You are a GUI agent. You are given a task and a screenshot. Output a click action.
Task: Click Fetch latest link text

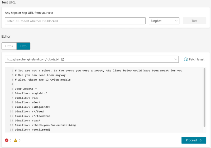tap(196, 60)
